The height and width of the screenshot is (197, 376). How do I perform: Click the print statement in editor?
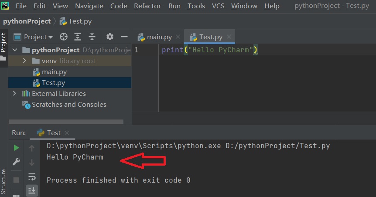[209, 50]
